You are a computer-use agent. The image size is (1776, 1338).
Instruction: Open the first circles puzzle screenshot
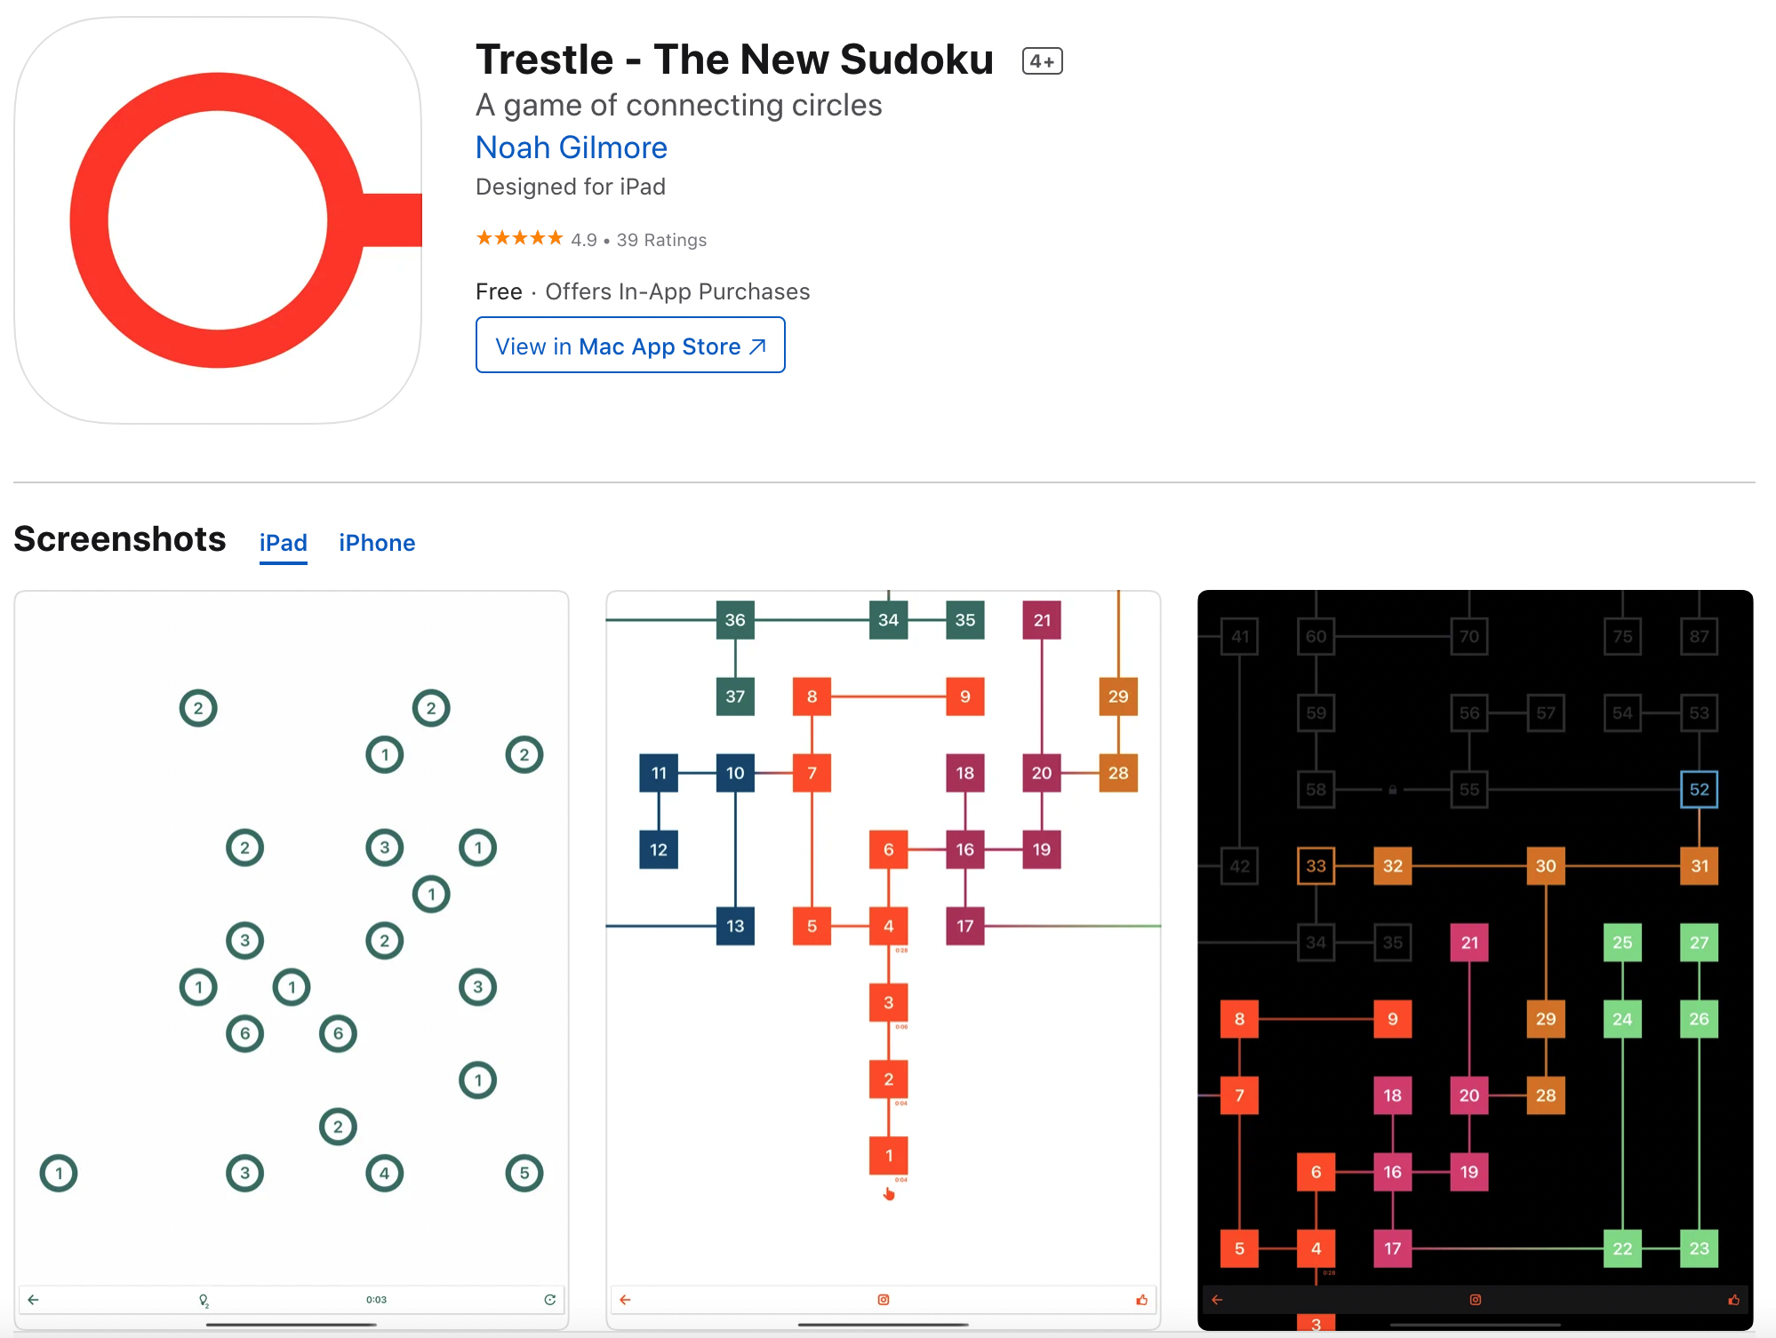292,933
